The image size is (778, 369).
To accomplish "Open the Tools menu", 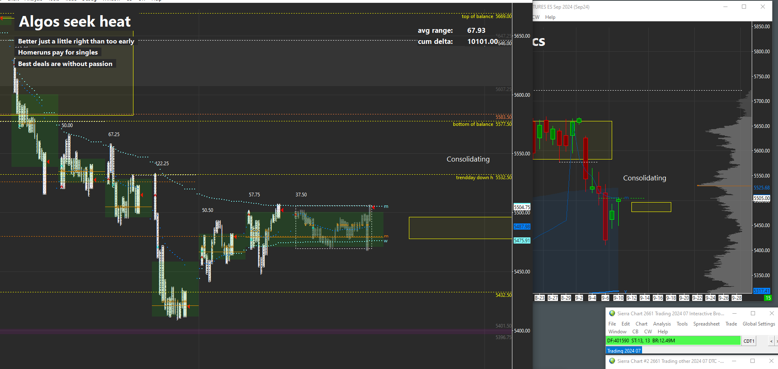I will (682, 324).
